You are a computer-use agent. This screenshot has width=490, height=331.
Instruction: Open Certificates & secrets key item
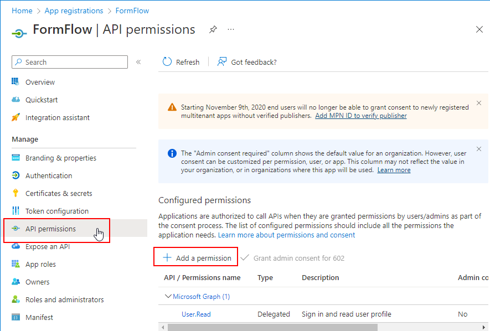16,193
